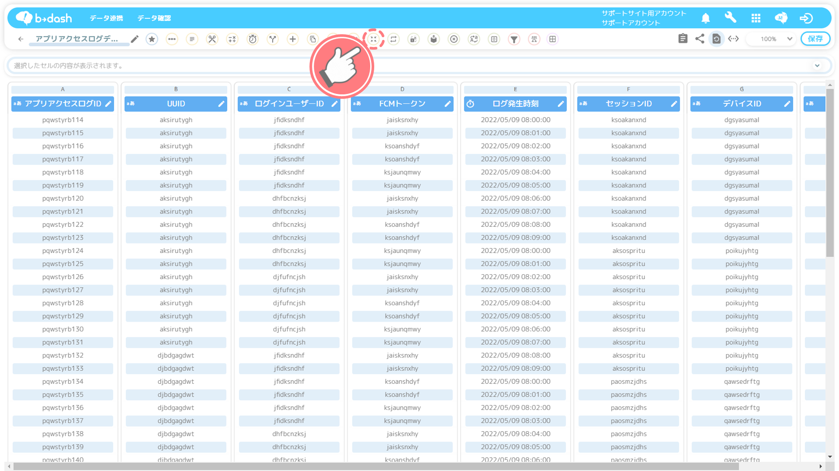839x471 pixels.
Task: Edit the datafile name with pencil icon
Action: 135,39
